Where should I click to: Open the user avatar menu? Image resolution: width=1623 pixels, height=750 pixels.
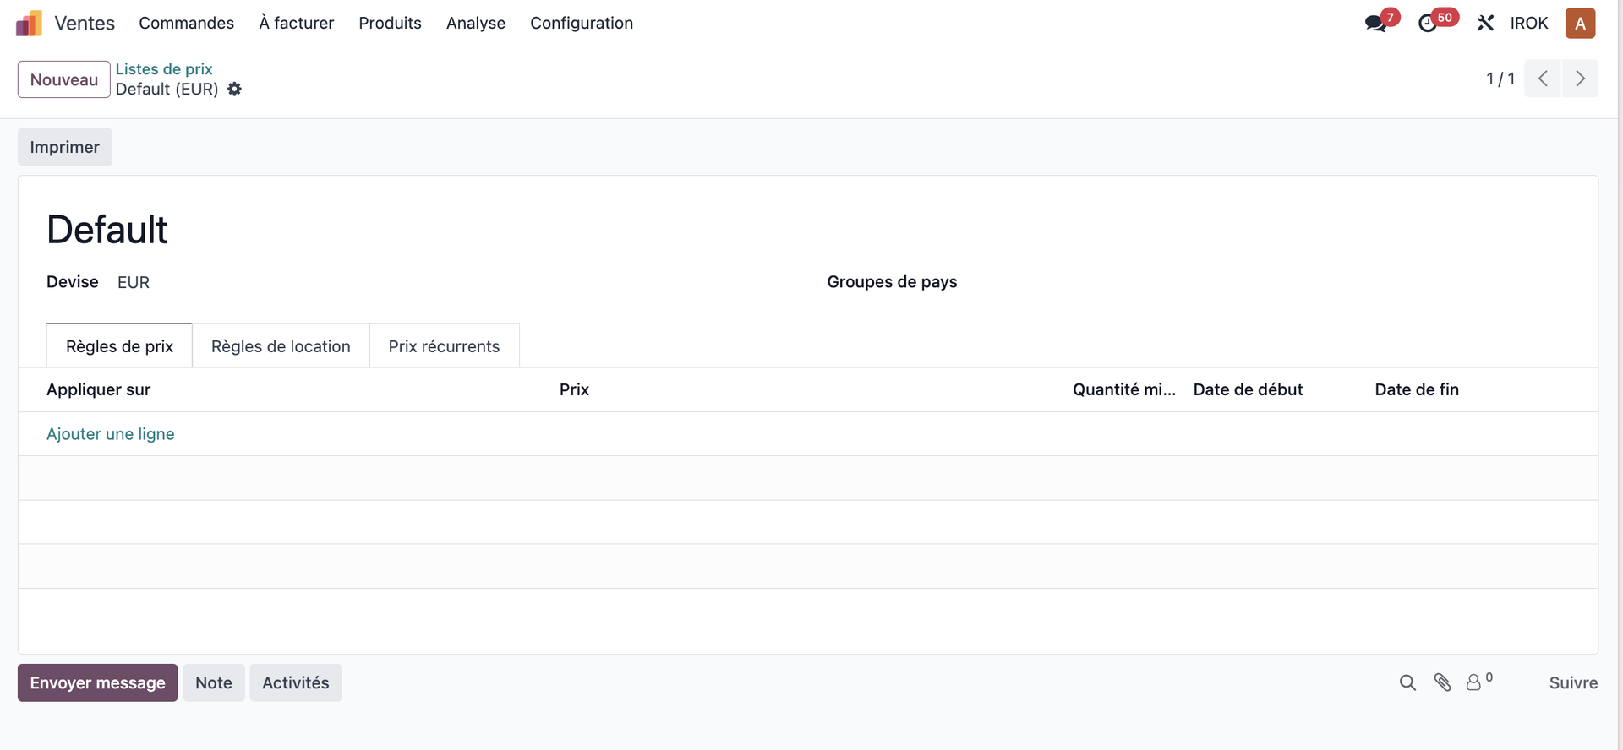coord(1580,24)
